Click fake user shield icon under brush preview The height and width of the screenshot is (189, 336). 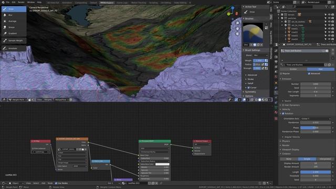coord(255,45)
